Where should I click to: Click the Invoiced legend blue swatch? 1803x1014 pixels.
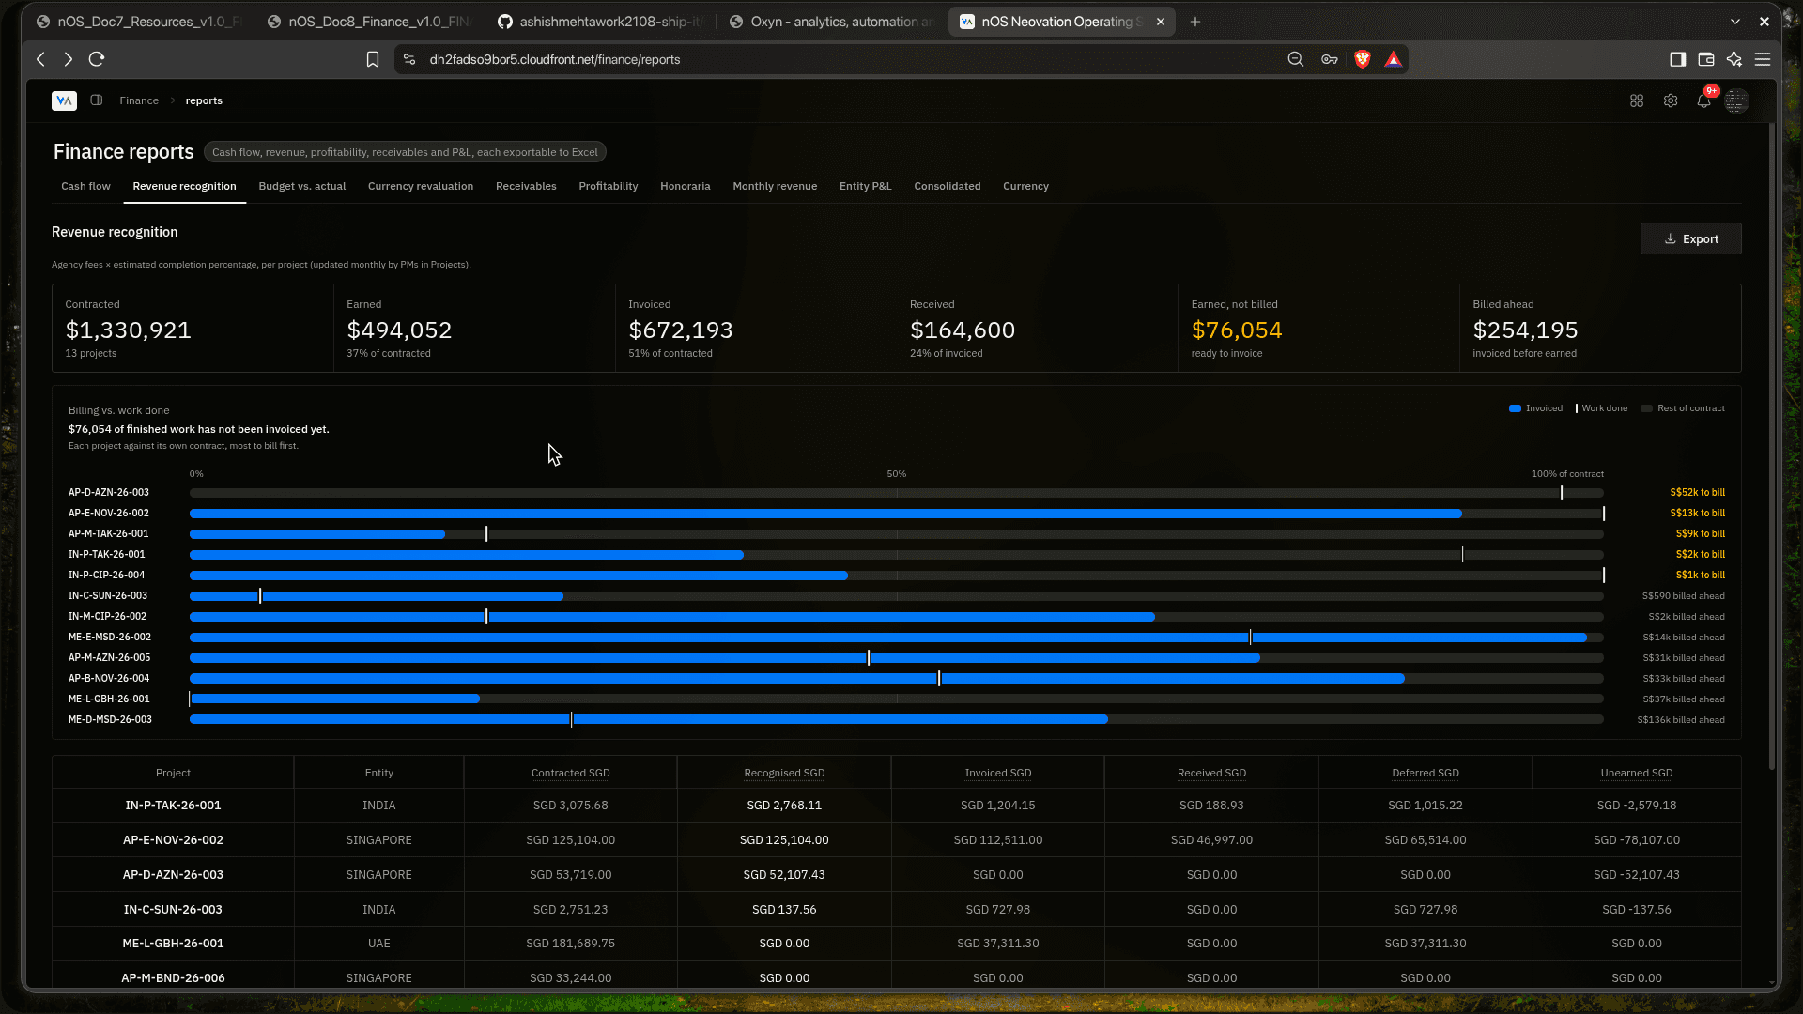tap(1515, 408)
